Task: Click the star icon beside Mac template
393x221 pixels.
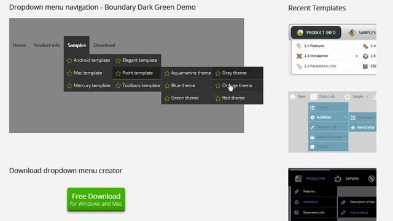Action: coord(69,73)
